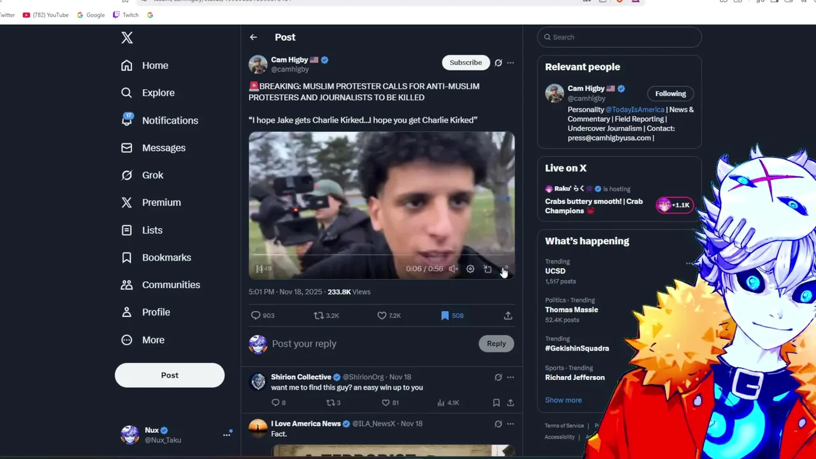Open video settings gear icon

[x=470, y=269]
